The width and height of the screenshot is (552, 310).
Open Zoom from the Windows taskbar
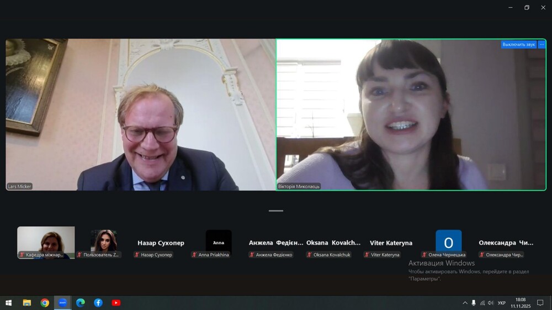coord(62,302)
